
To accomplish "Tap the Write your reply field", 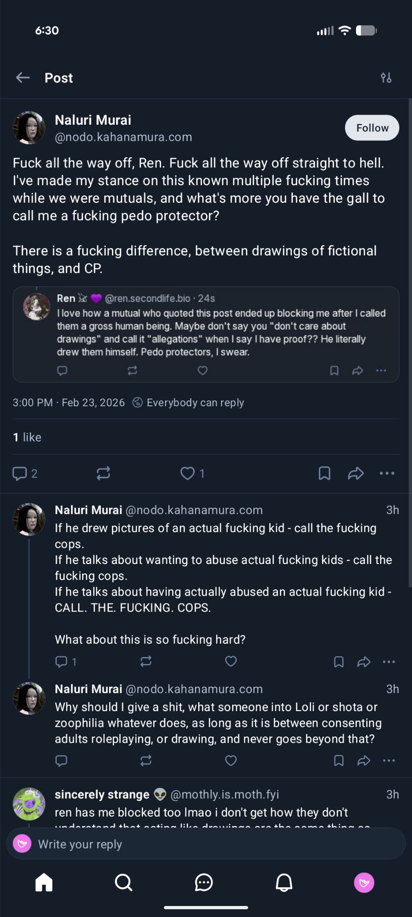I will pyautogui.click(x=206, y=844).
